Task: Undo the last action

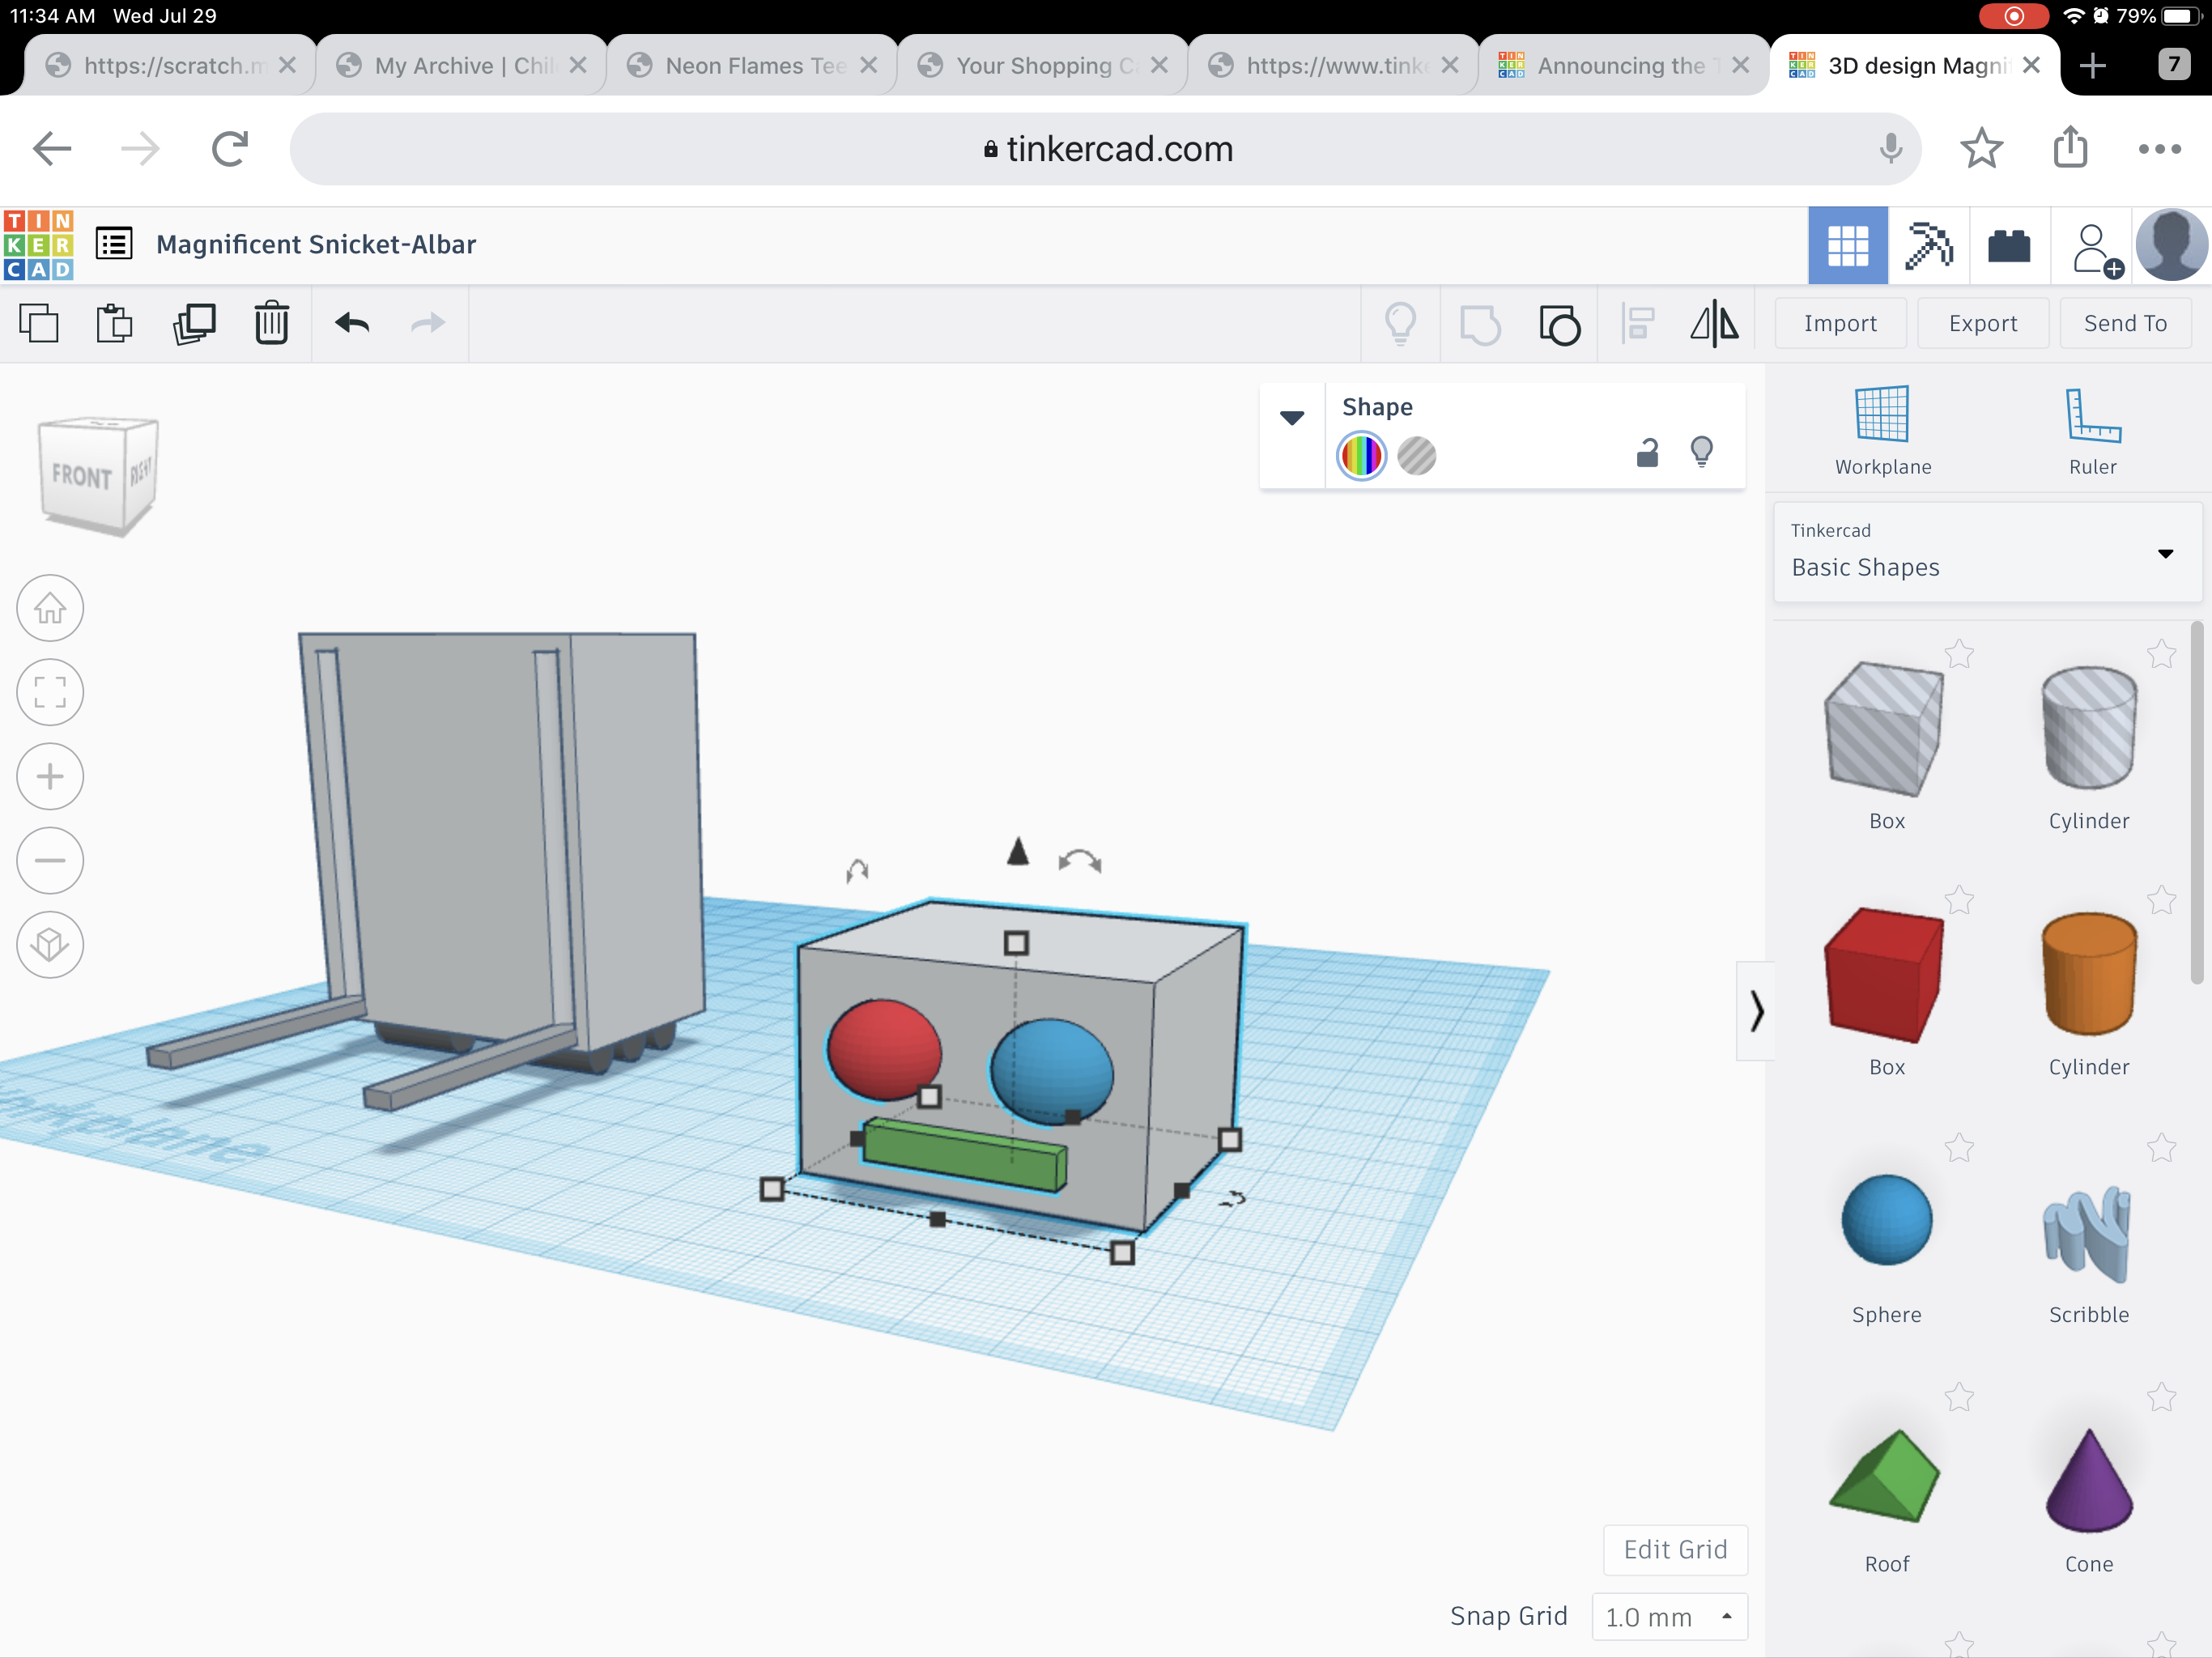Action: [x=352, y=323]
